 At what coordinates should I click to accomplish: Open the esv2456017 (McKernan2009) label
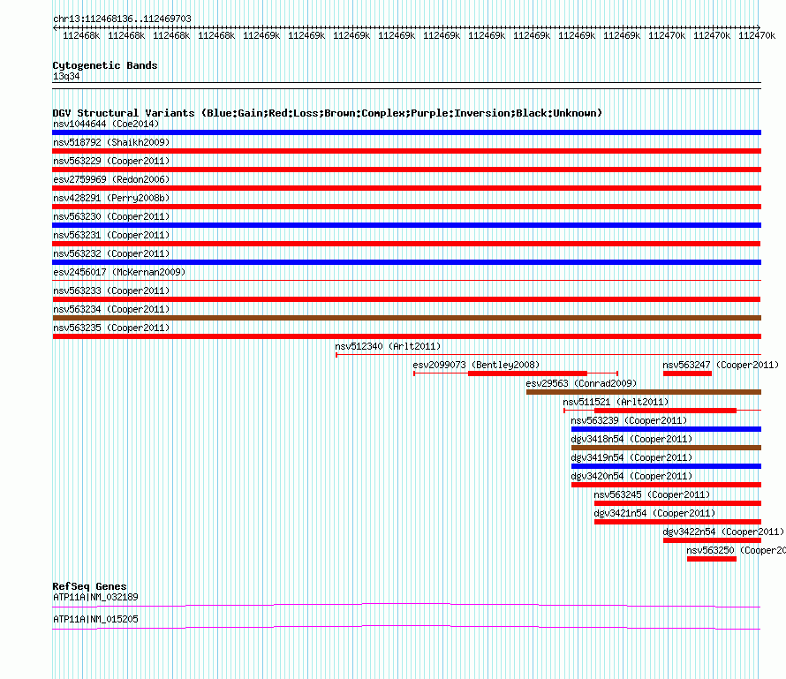(119, 272)
